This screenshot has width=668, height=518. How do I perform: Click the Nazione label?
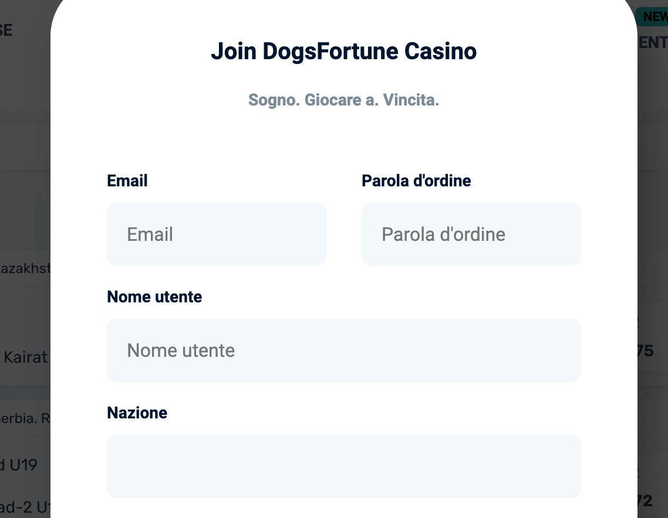click(137, 413)
